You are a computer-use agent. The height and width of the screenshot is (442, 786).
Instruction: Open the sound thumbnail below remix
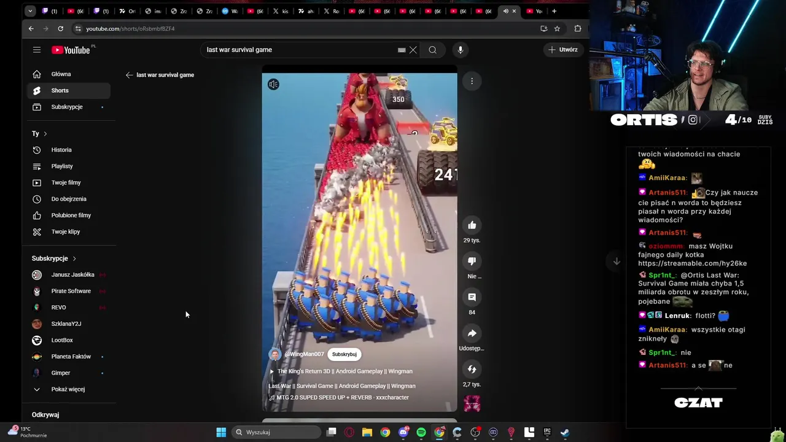pos(472,403)
